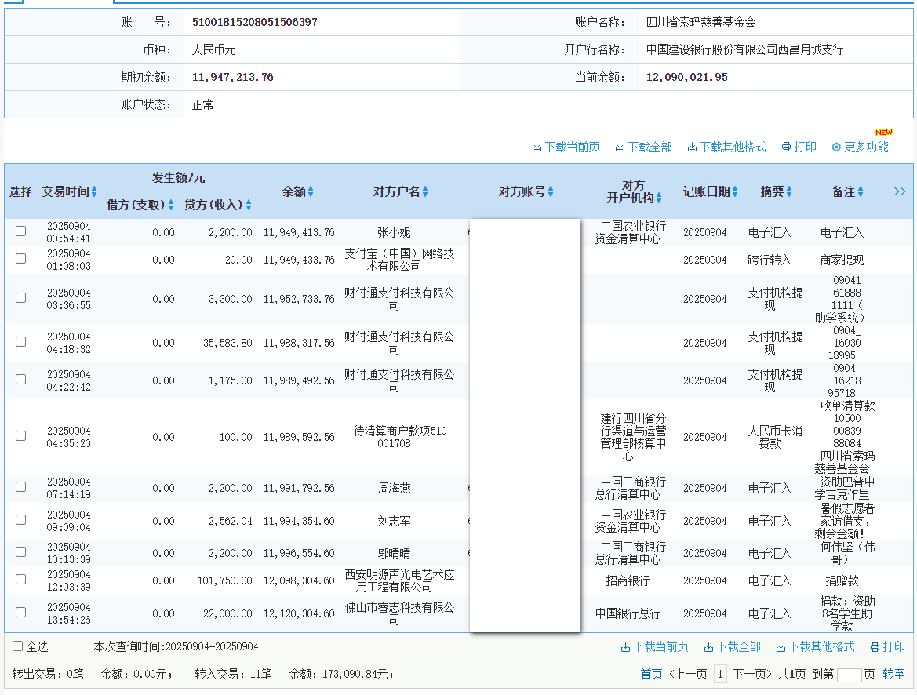The width and height of the screenshot is (917, 695).
Task: Sort the 对方户名 column
Action: click(x=426, y=192)
